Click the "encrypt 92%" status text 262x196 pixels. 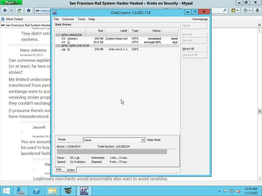[x=152, y=42]
